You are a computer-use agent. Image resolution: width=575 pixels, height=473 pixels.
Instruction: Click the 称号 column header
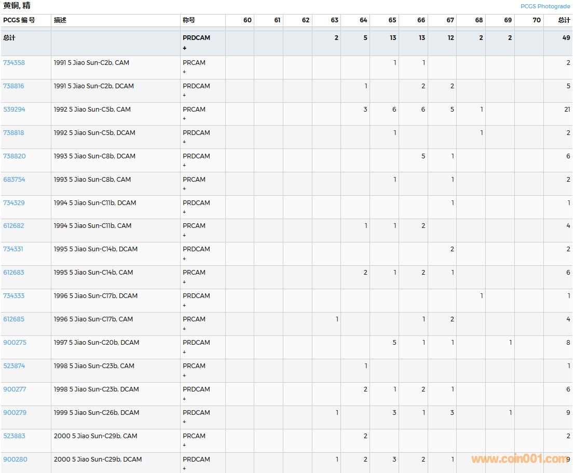pos(189,20)
